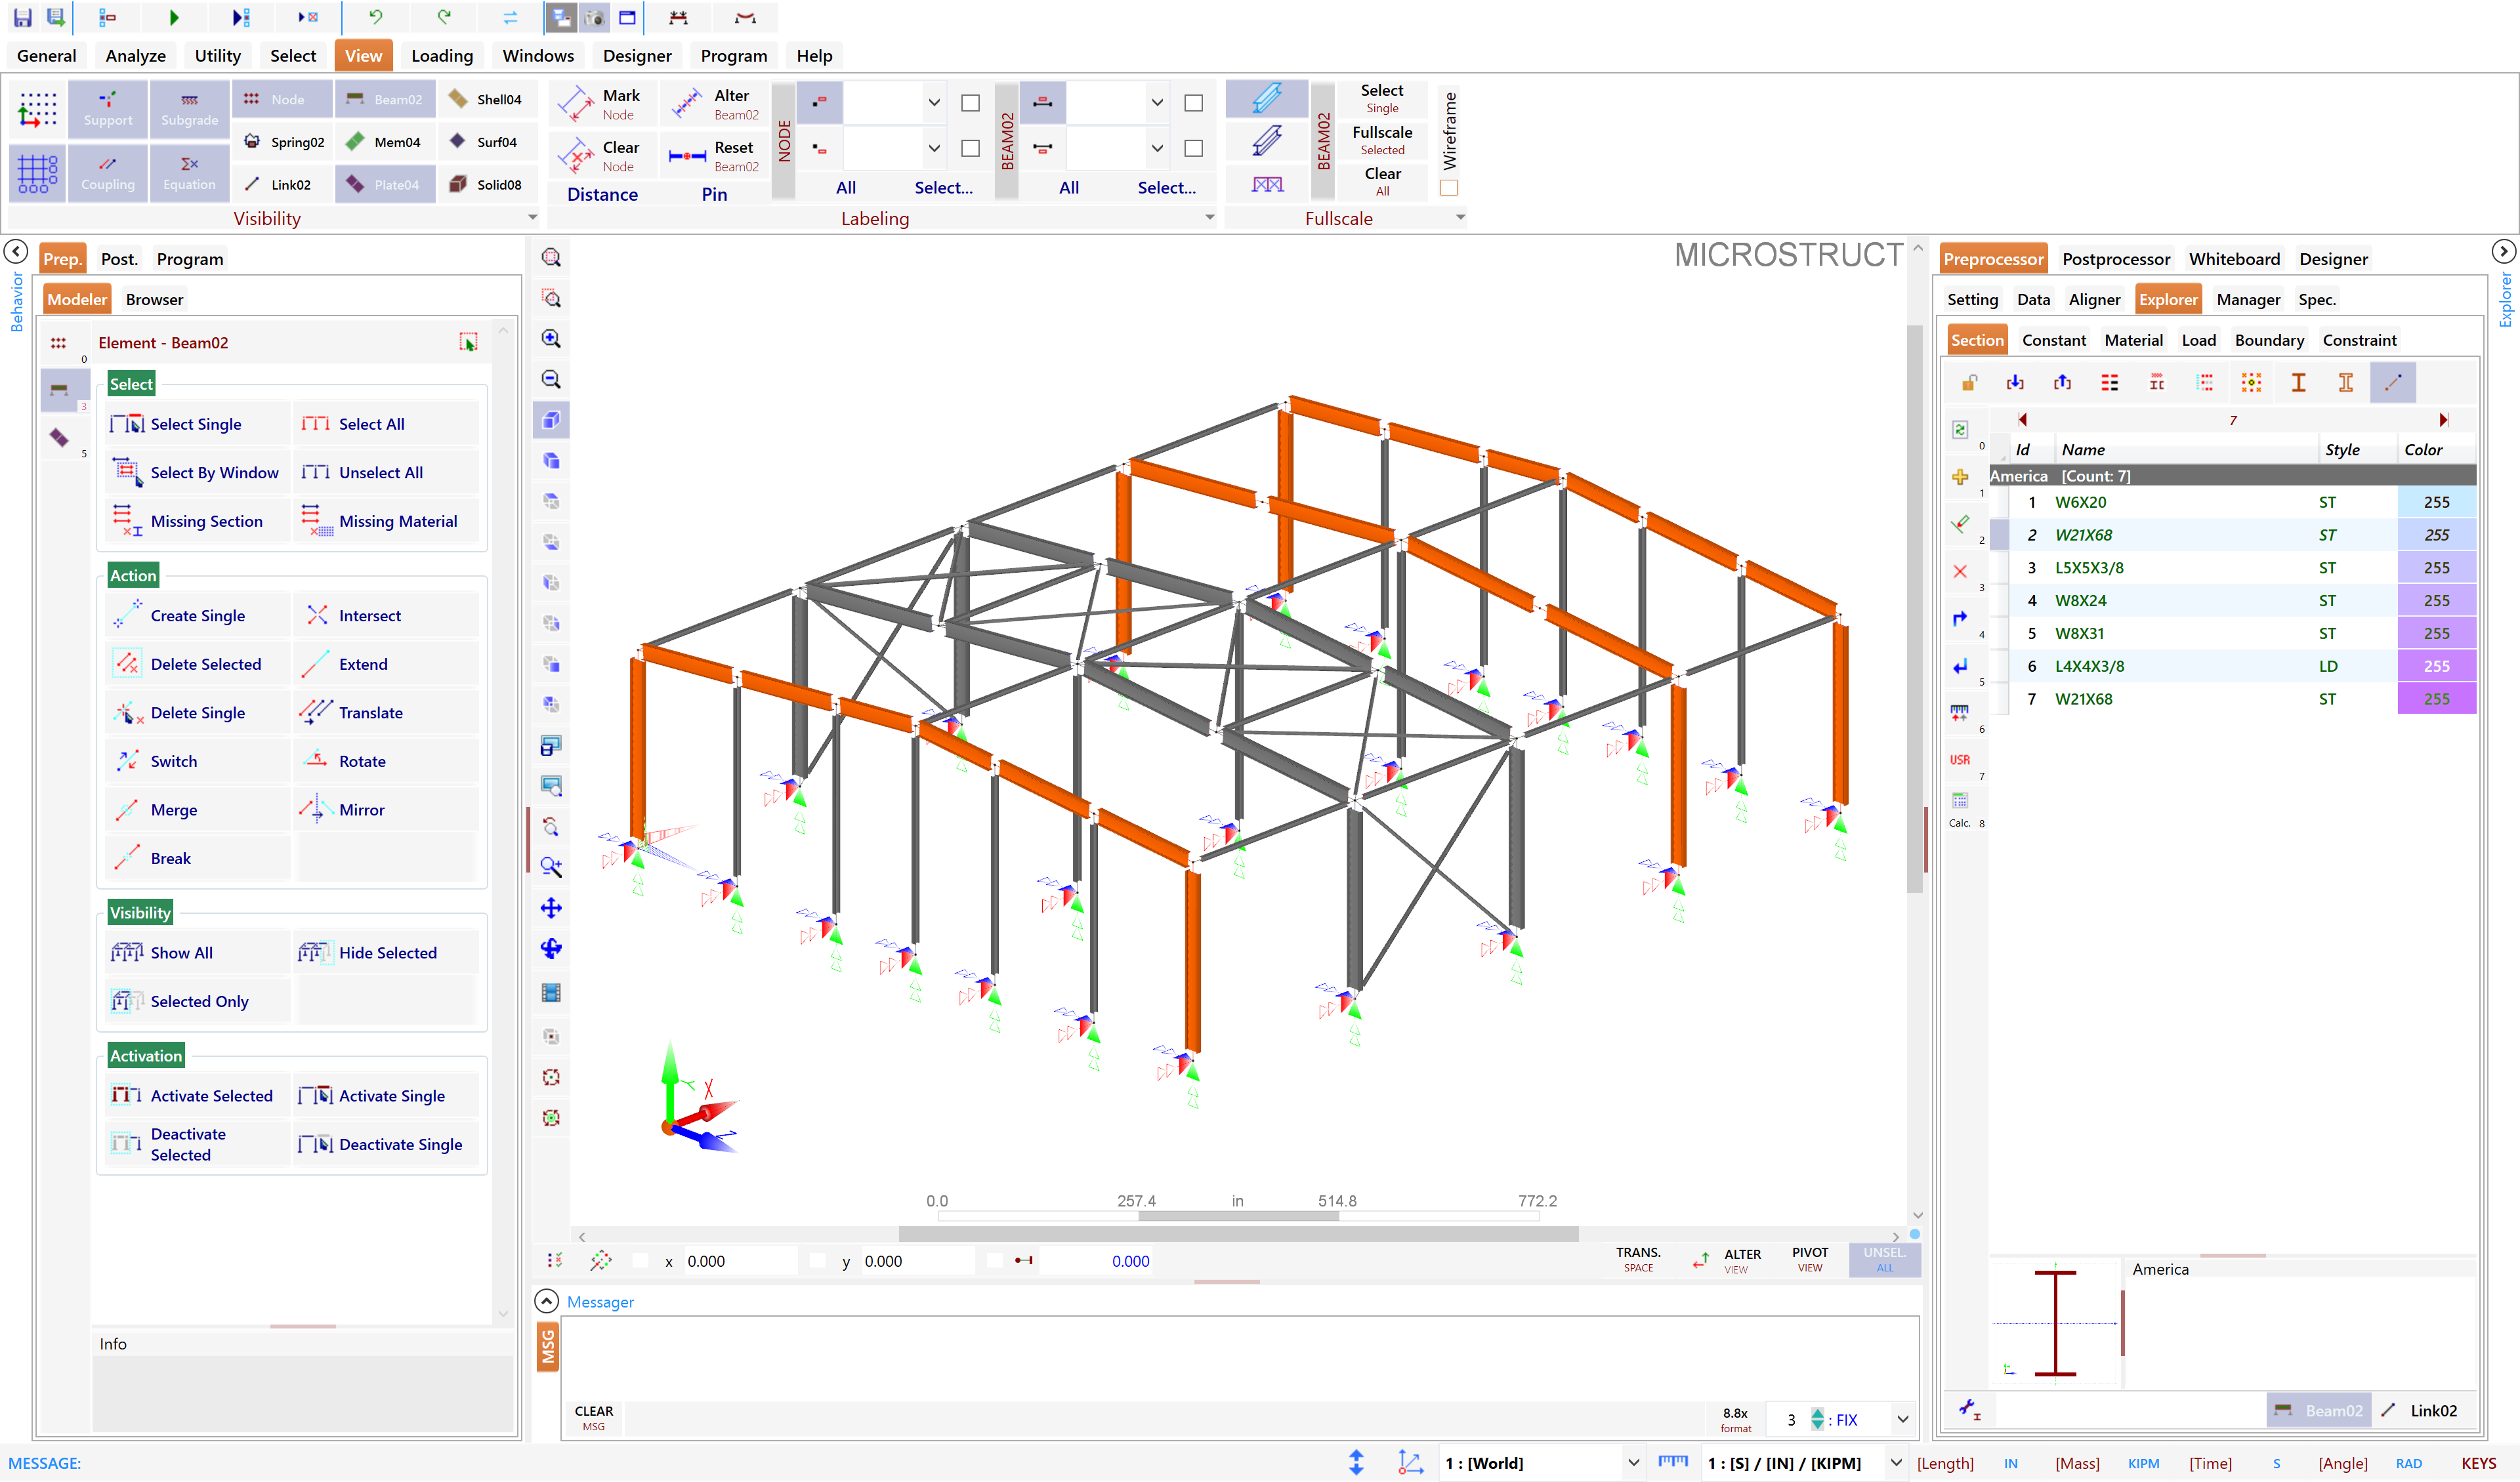Screen dimensions: 2520x1482
Task: Click the color swatch for W8X31
Action: (2436, 633)
